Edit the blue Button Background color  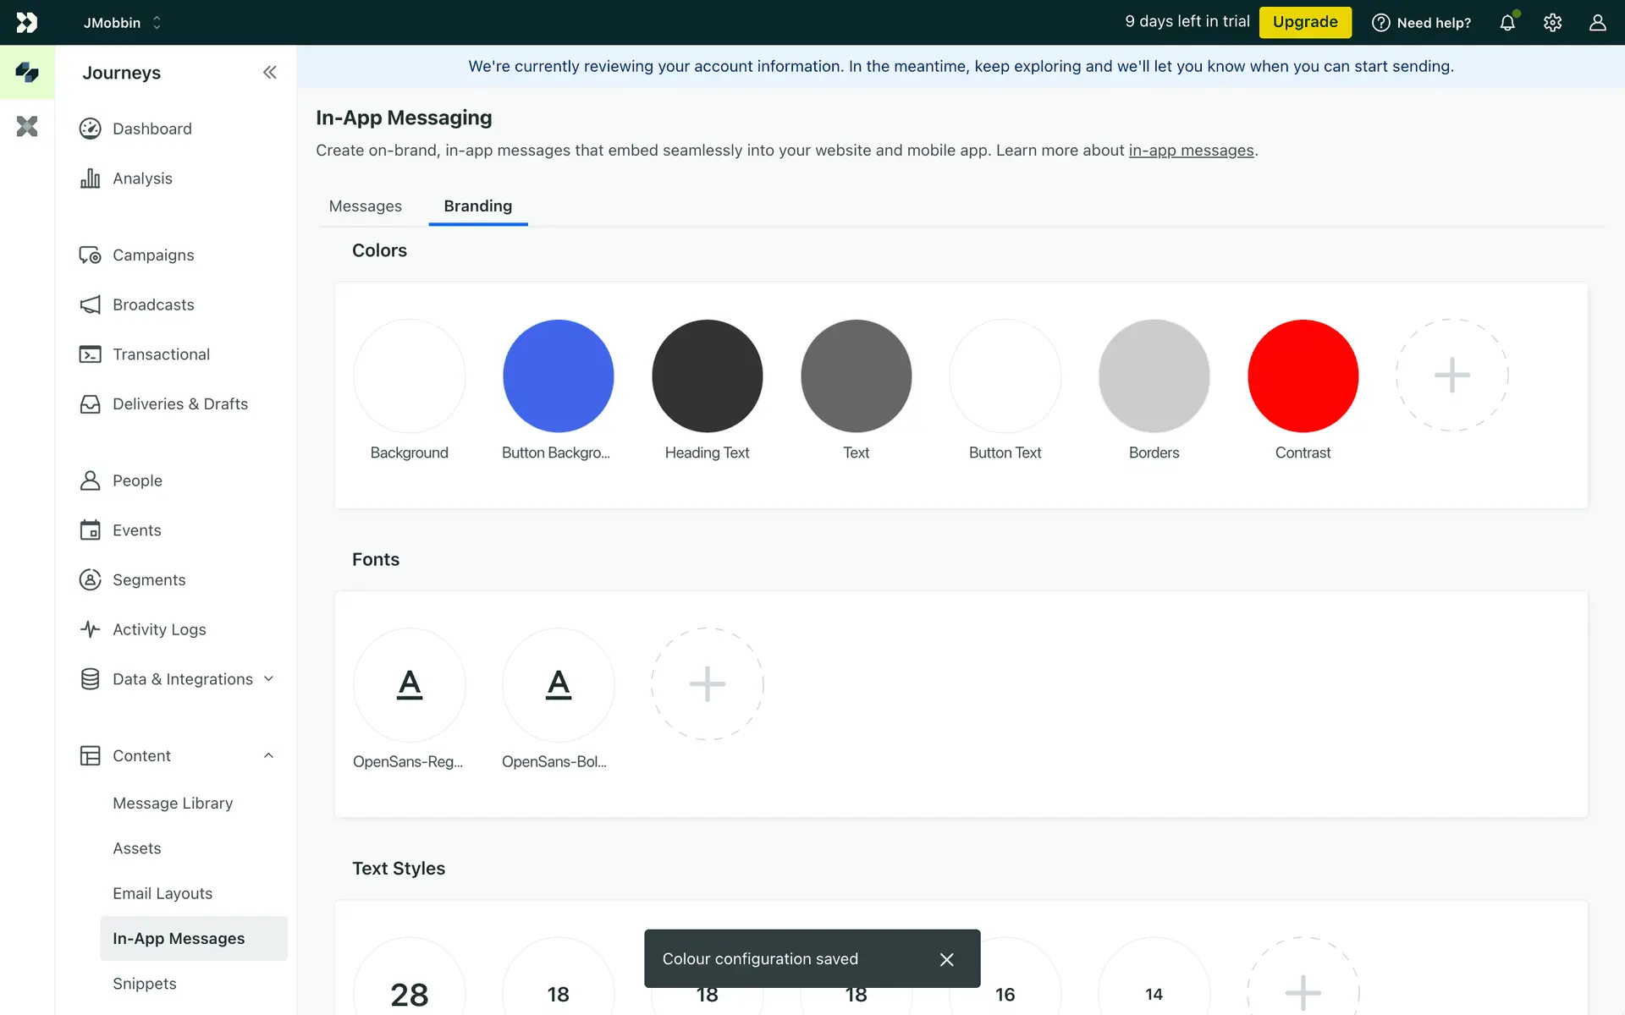[x=558, y=376]
